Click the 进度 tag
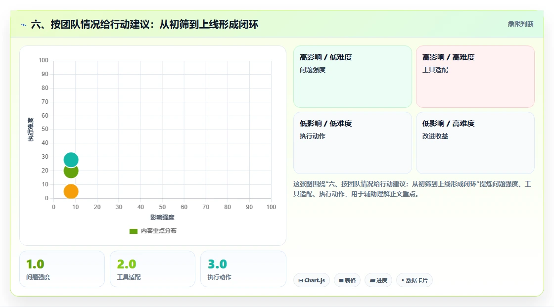The width and height of the screenshot is (554, 307). click(378, 280)
